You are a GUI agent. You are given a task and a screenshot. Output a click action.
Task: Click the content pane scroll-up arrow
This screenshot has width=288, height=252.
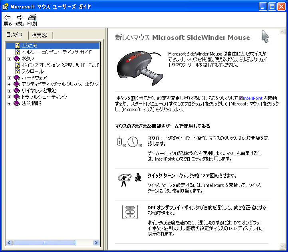coord(282,32)
